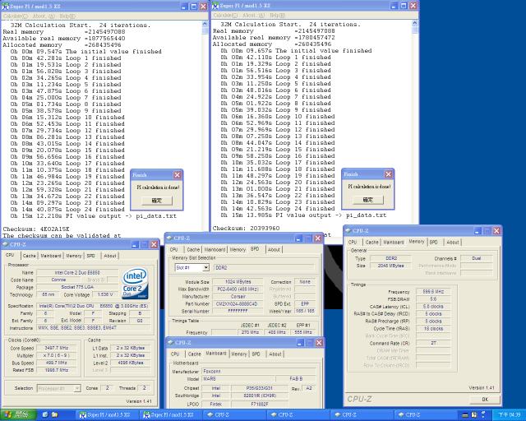Click the title icon of the CPU-Z processor window

point(6,244)
